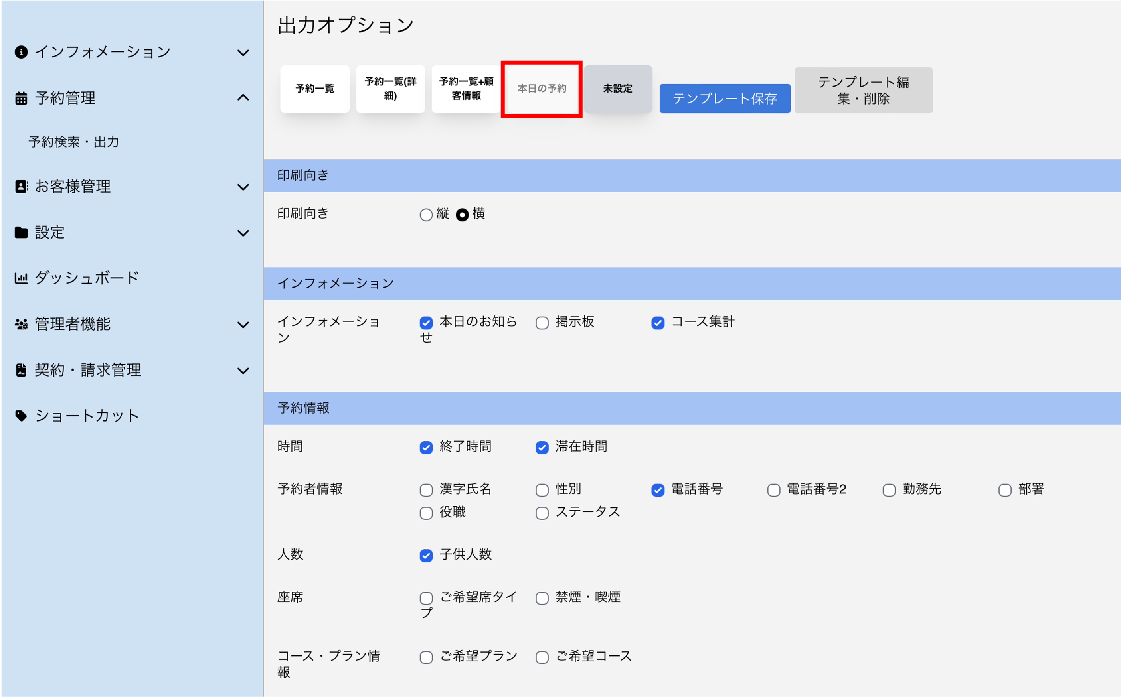Check the 部署 checkbox
1121x698 pixels.
(1005, 490)
